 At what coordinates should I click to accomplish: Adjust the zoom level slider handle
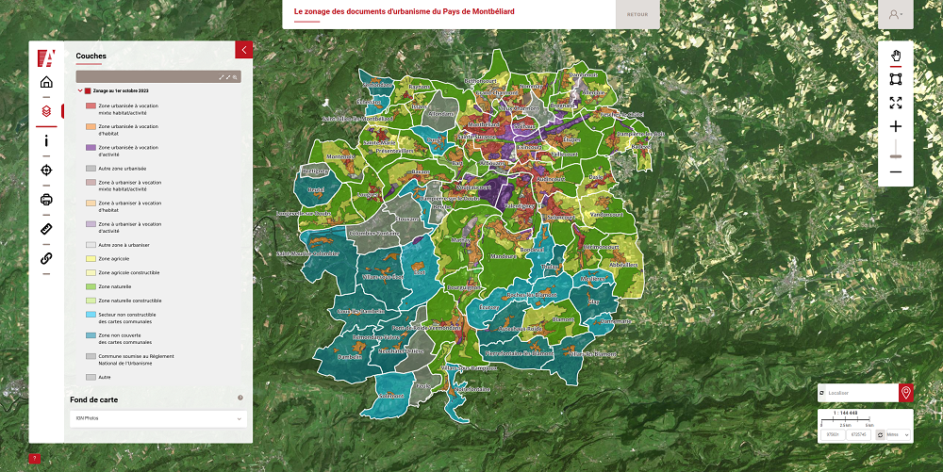[896, 156]
